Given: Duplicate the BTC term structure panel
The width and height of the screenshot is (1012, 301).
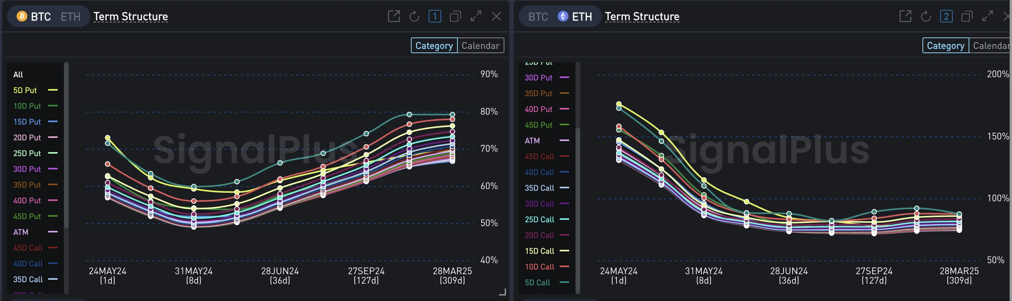Looking at the screenshot, I should pyautogui.click(x=455, y=17).
